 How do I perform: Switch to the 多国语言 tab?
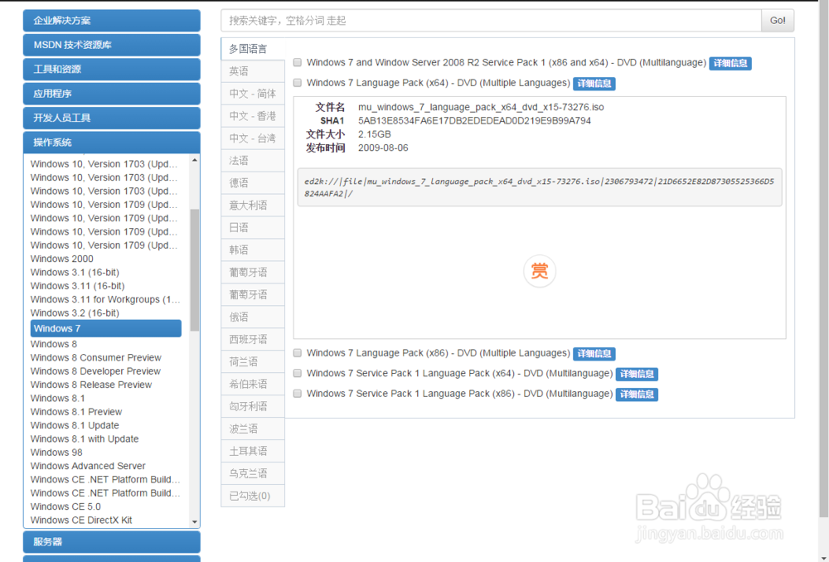[253, 49]
